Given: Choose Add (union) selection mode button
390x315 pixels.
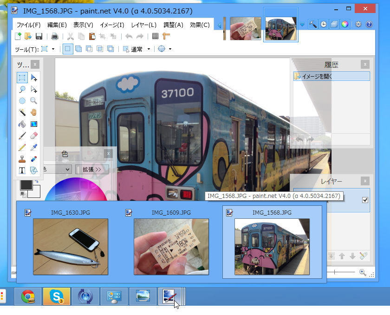Looking at the screenshot, I should tap(78, 49).
